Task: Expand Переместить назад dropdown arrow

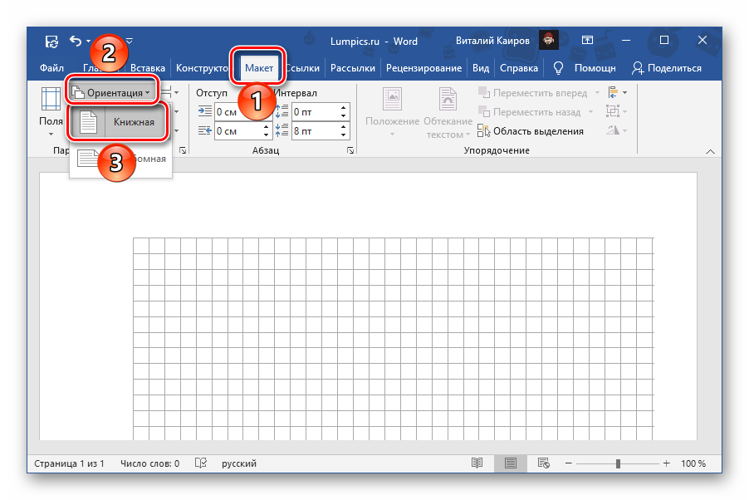Action: [x=591, y=112]
